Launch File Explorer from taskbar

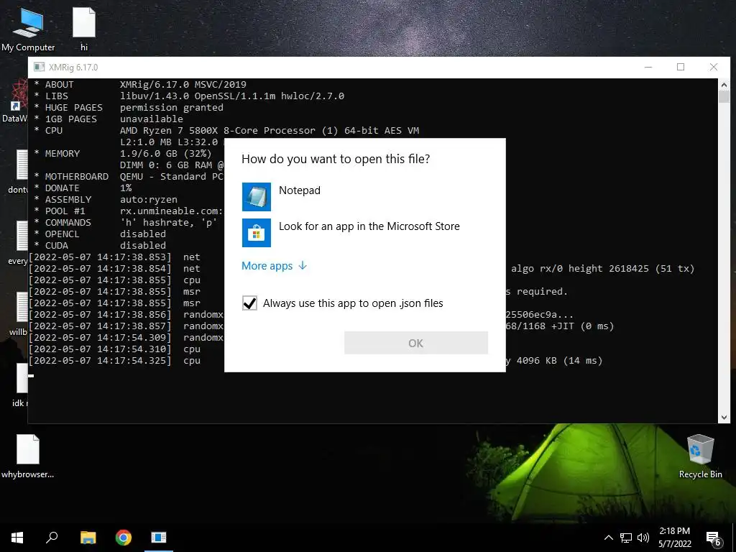(x=88, y=538)
